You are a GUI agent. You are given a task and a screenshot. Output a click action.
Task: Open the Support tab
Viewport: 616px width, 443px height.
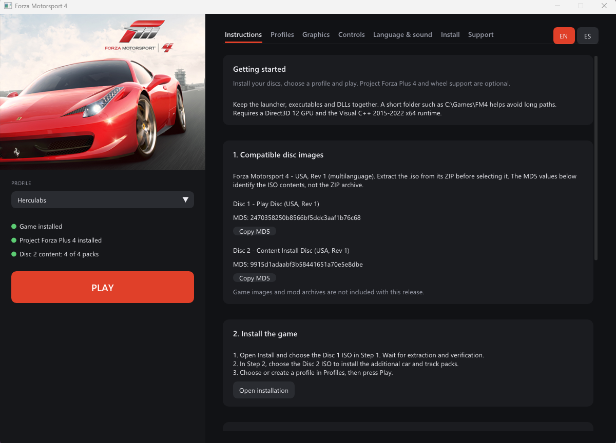pyautogui.click(x=481, y=34)
